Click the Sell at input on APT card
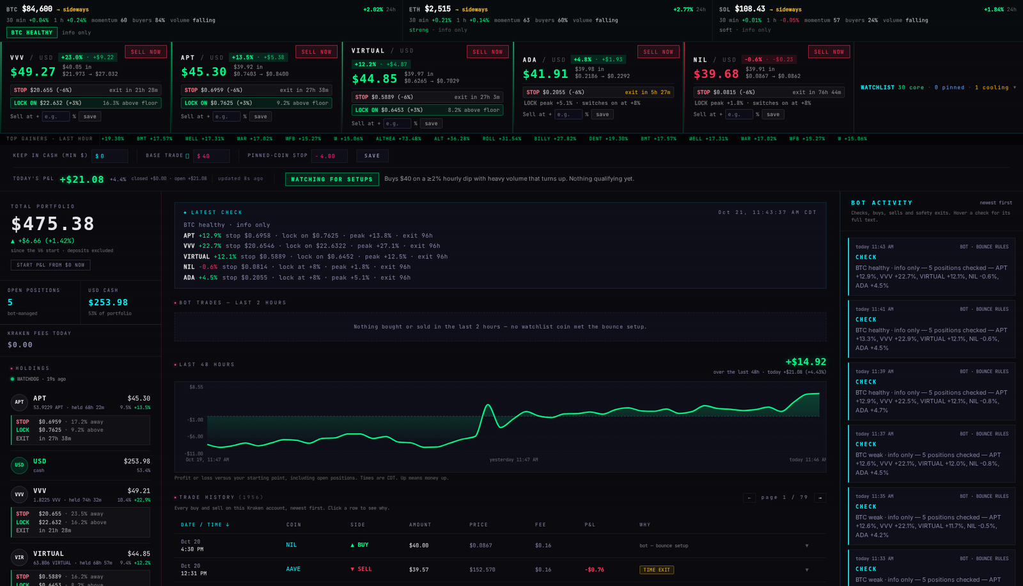Screen dimensions: 1023x586 click(x=226, y=116)
